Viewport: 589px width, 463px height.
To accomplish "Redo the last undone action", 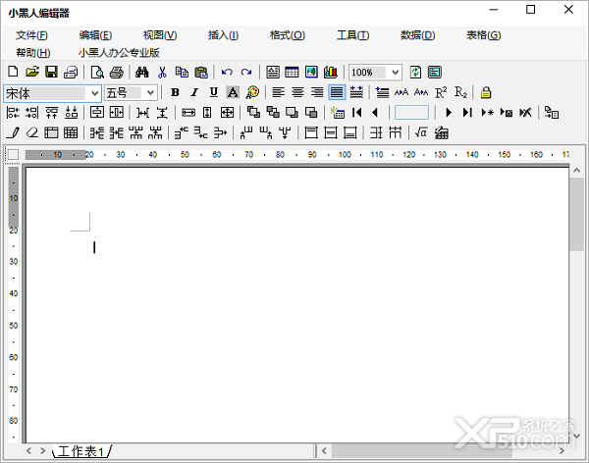I will (x=246, y=72).
